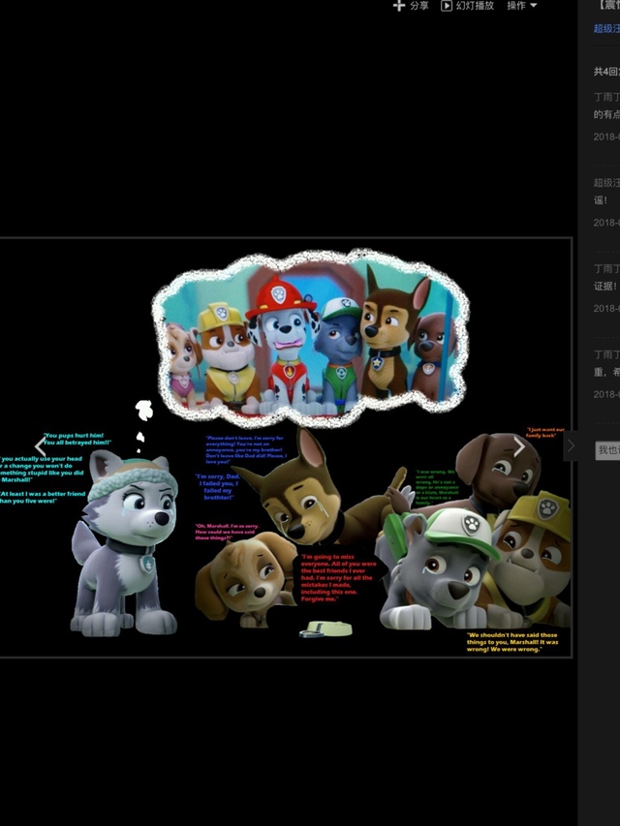Click the 丁雨丁 name on the 证据 comment
620x826 pixels.
(606, 268)
